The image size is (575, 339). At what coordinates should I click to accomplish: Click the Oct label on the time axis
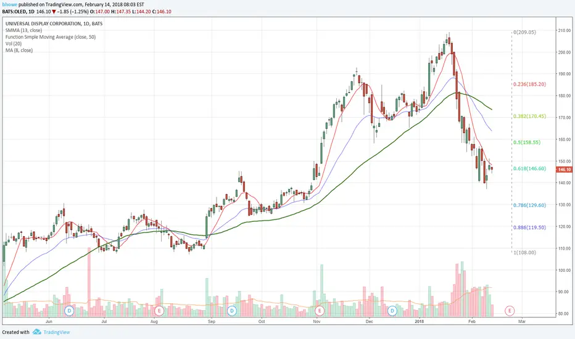click(x=262, y=321)
